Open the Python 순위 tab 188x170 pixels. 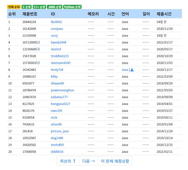pyautogui.click(x=72, y=7)
